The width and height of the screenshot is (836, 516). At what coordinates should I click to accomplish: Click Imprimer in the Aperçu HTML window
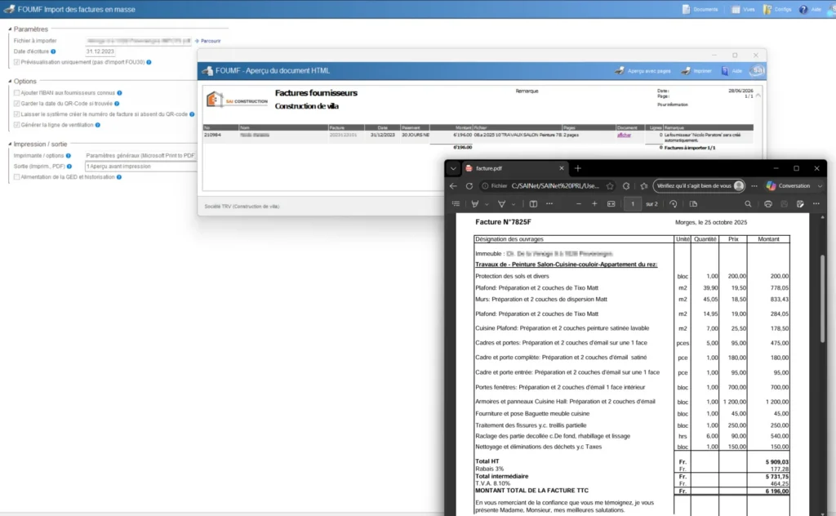coord(697,70)
